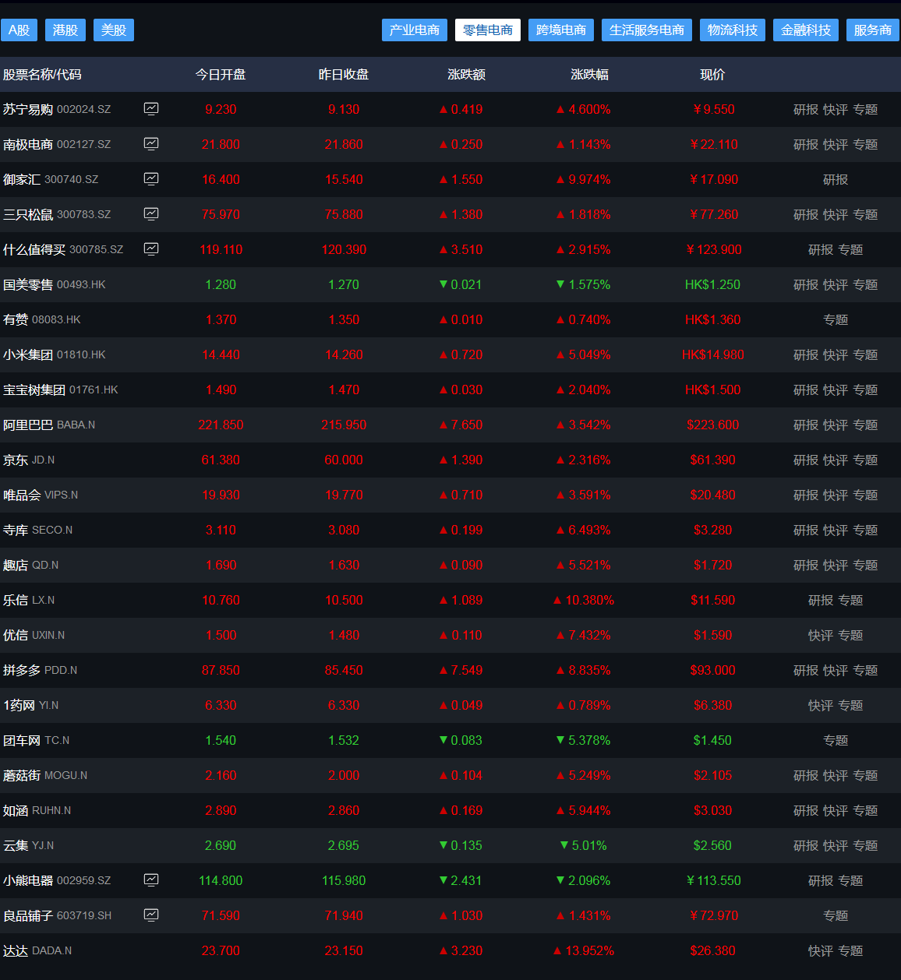
Task: Go to the 物流科技 tab
Action: point(733,30)
